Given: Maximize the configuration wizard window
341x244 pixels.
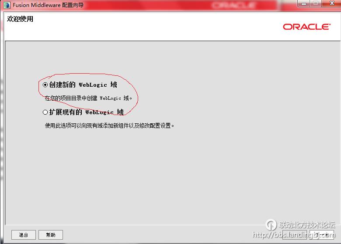Looking at the screenshot, I should pyautogui.click(x=316, y=3).
